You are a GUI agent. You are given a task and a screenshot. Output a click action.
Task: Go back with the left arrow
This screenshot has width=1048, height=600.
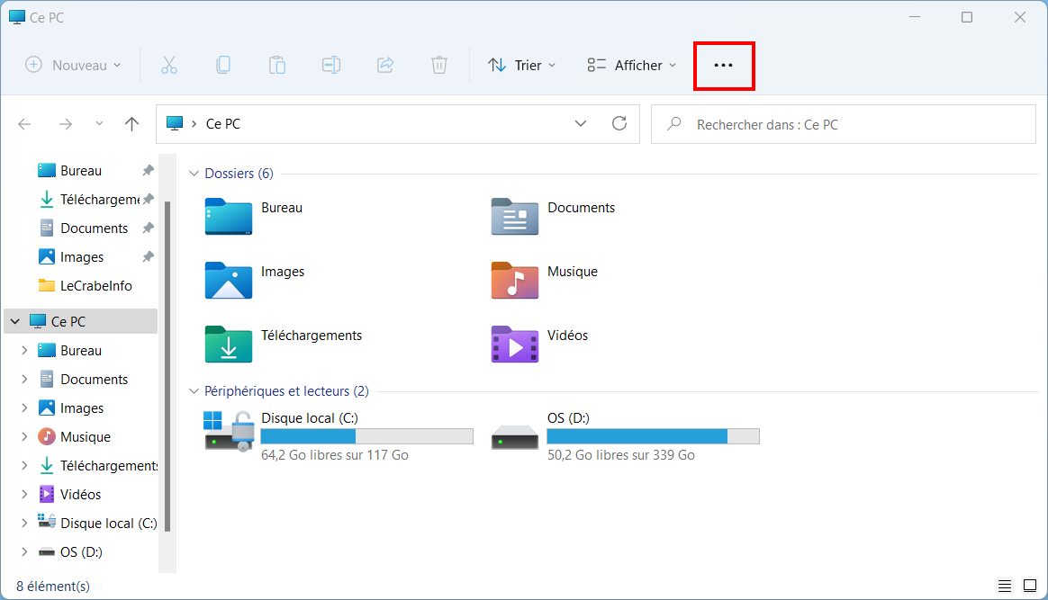pos(24,124)
